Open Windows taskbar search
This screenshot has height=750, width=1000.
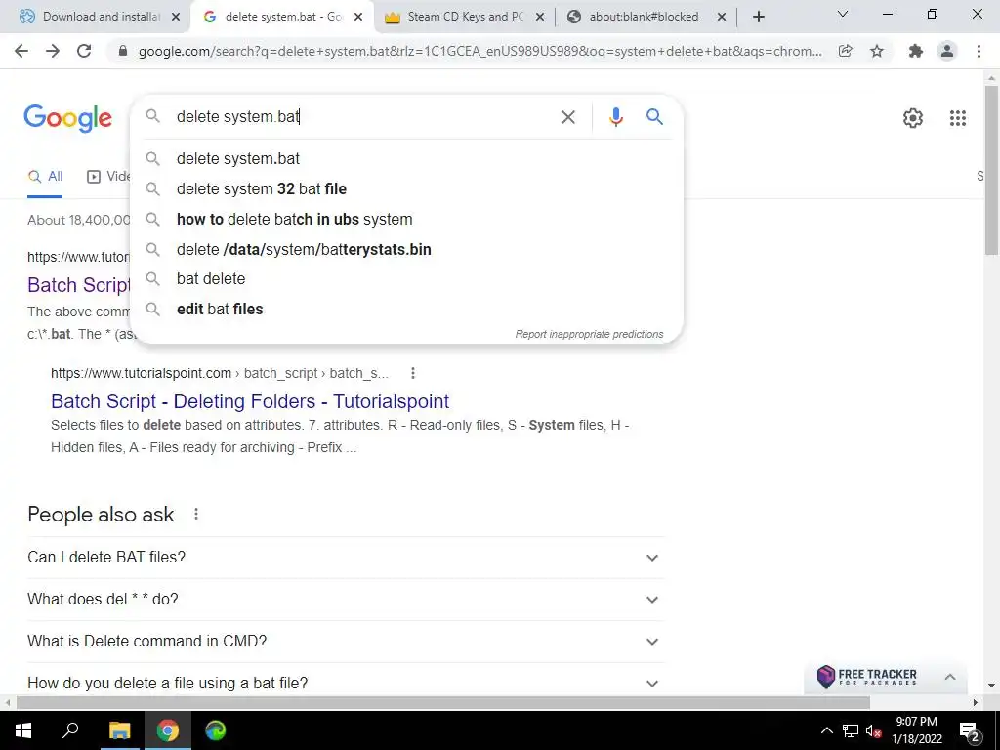[70, 730]
